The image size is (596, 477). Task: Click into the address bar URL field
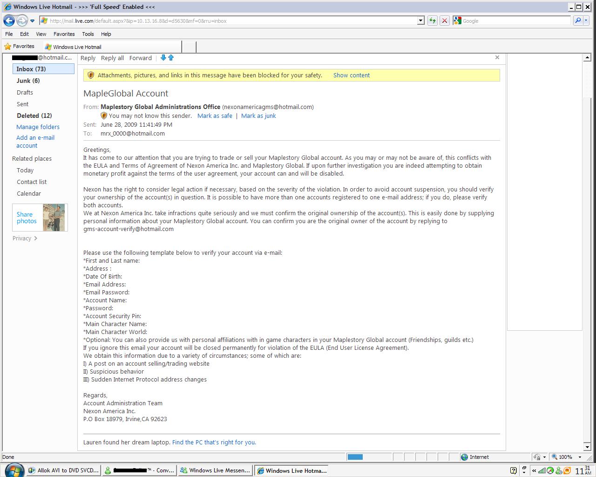(x=233, y=20)
